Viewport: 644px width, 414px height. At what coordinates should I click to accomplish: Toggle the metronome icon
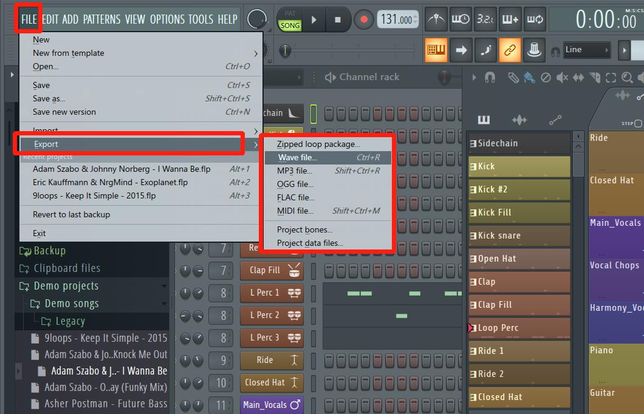coord(436,19)
